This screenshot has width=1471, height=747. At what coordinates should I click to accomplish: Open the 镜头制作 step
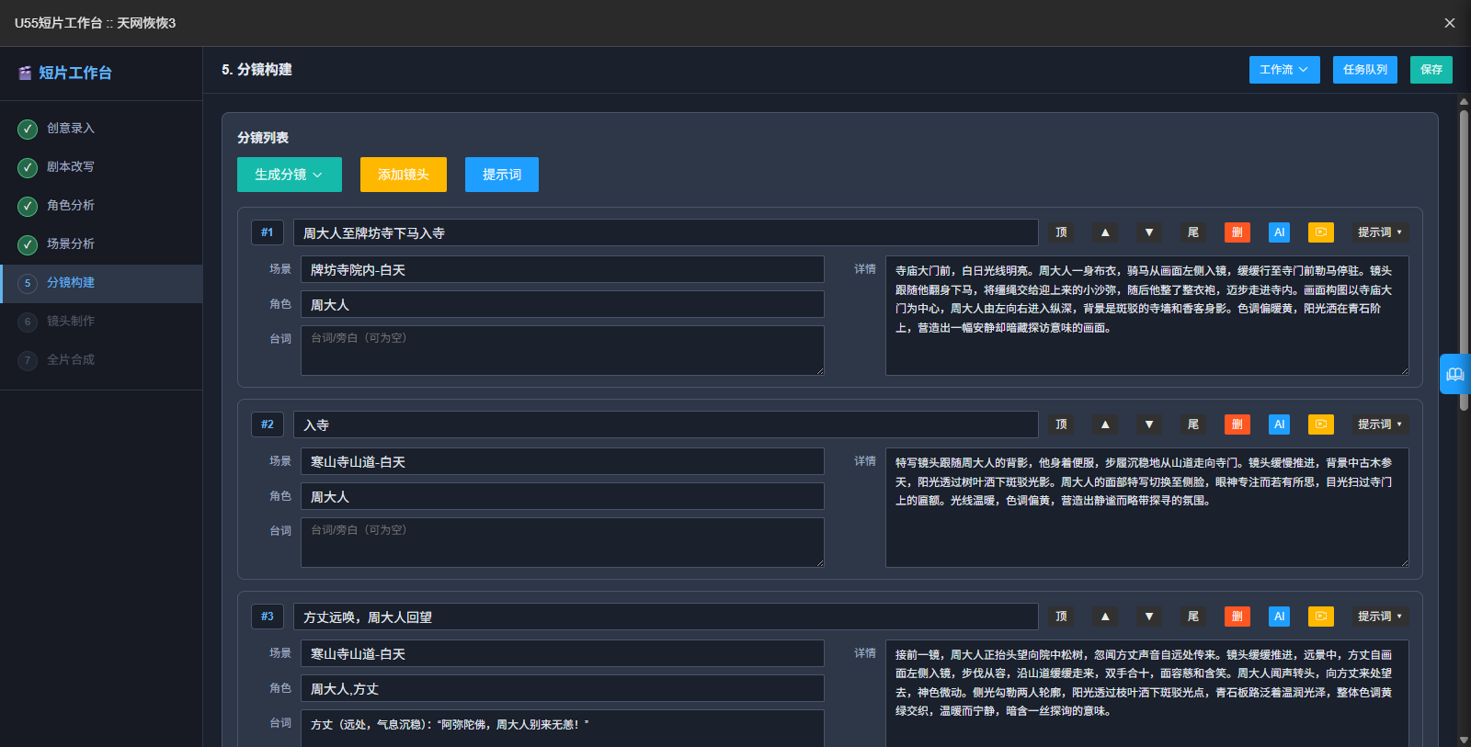(x=101, y=322)
